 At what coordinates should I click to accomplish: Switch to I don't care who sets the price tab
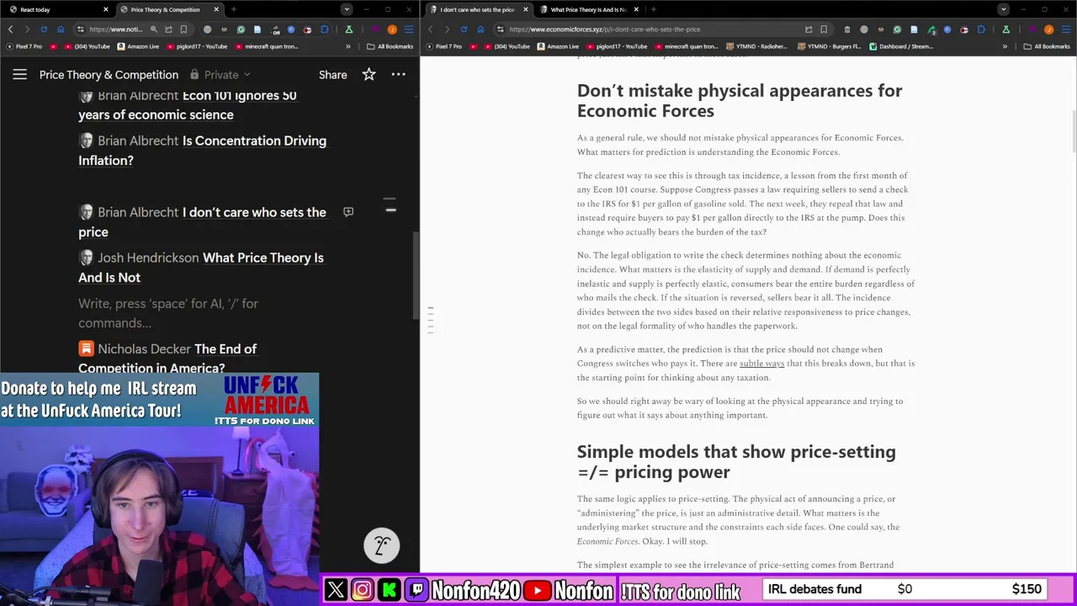(478, 9)
